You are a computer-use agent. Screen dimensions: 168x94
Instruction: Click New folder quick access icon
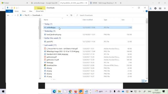click(14, 8)
